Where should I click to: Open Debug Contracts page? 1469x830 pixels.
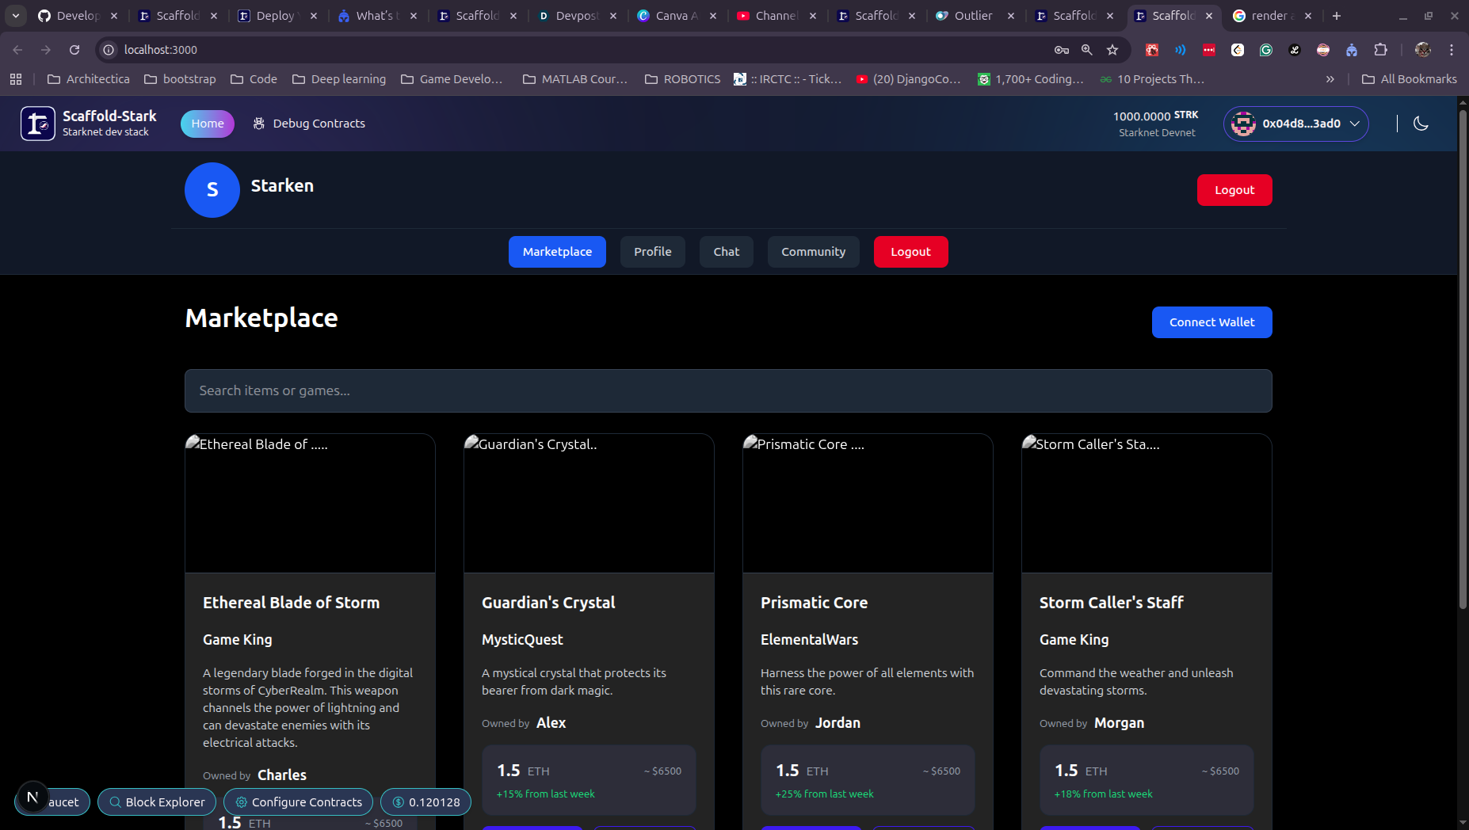(309, 124)
